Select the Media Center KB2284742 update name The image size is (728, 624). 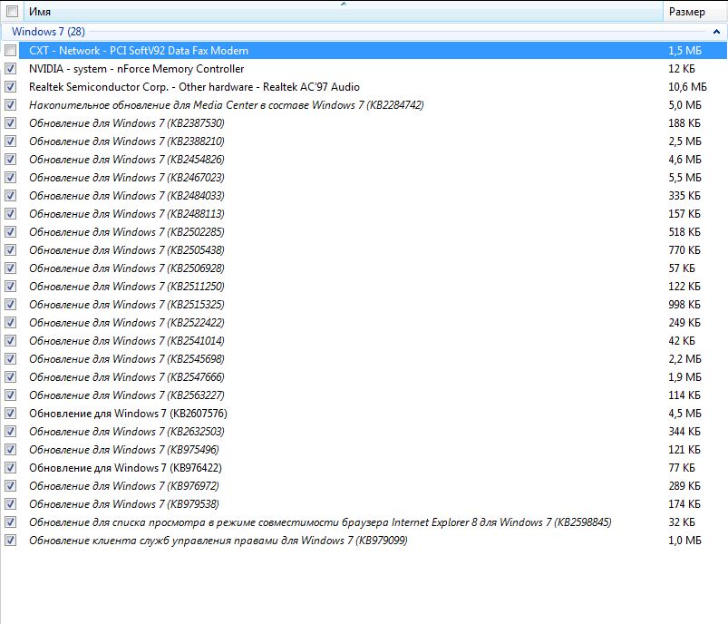(226, 105)
